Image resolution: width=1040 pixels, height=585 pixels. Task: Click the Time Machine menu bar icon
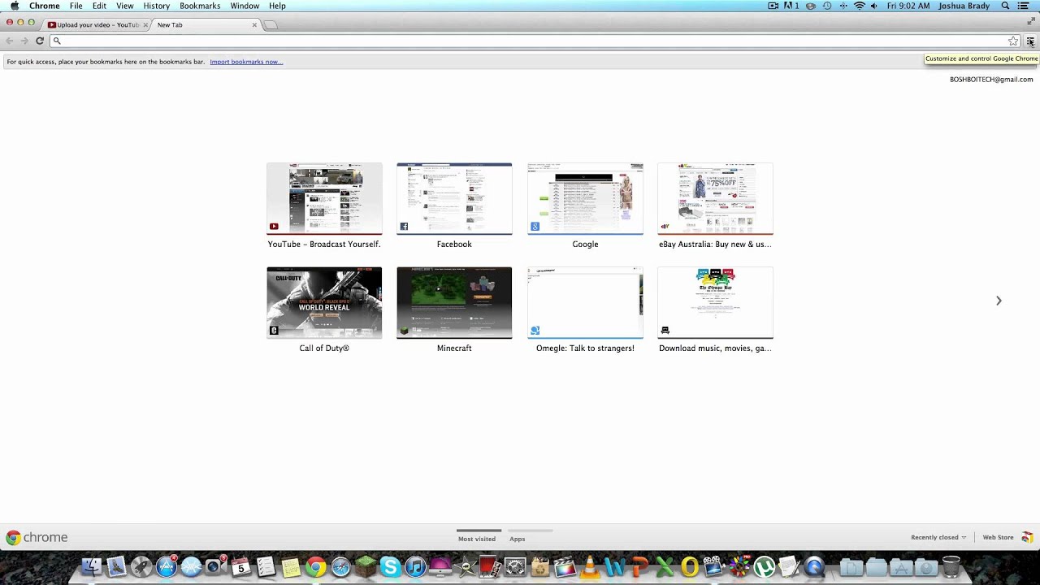pyautogui.click(x=826, y=6)
